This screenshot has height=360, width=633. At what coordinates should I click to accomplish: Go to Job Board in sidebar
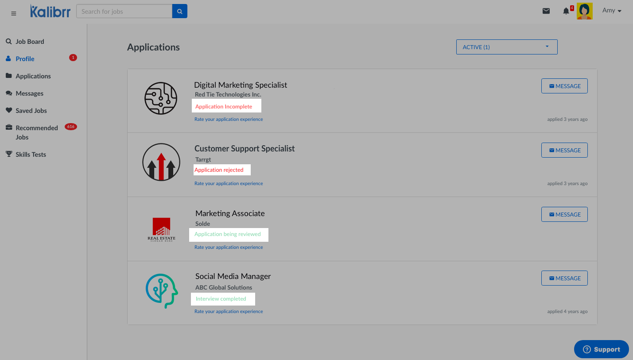coord(30,42)
